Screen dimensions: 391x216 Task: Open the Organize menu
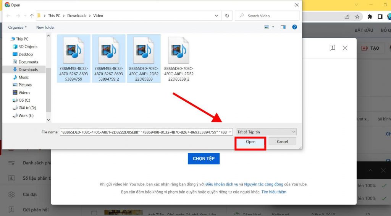point(17,27)
